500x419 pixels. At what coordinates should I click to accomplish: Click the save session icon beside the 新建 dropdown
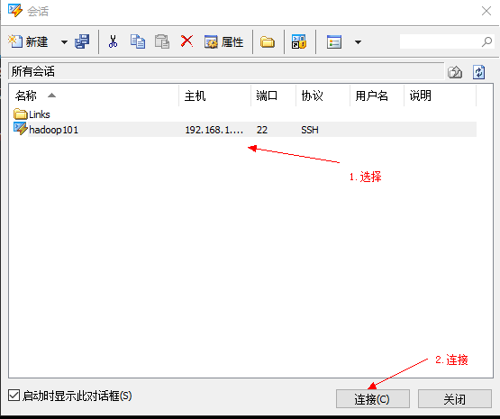tap(82, 41)
